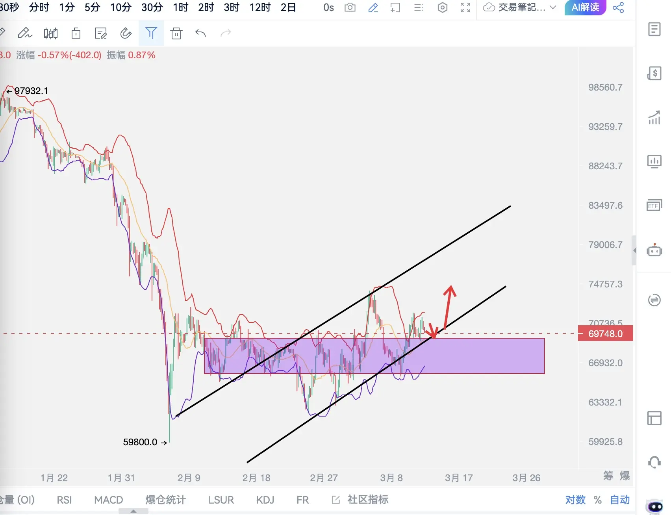The height and width of the screenshot is (515, 671).
Task: Expand the bottom indicator panel
Action: [133, 511]
